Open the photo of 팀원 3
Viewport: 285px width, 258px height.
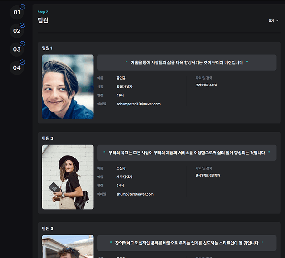point(68,246)
